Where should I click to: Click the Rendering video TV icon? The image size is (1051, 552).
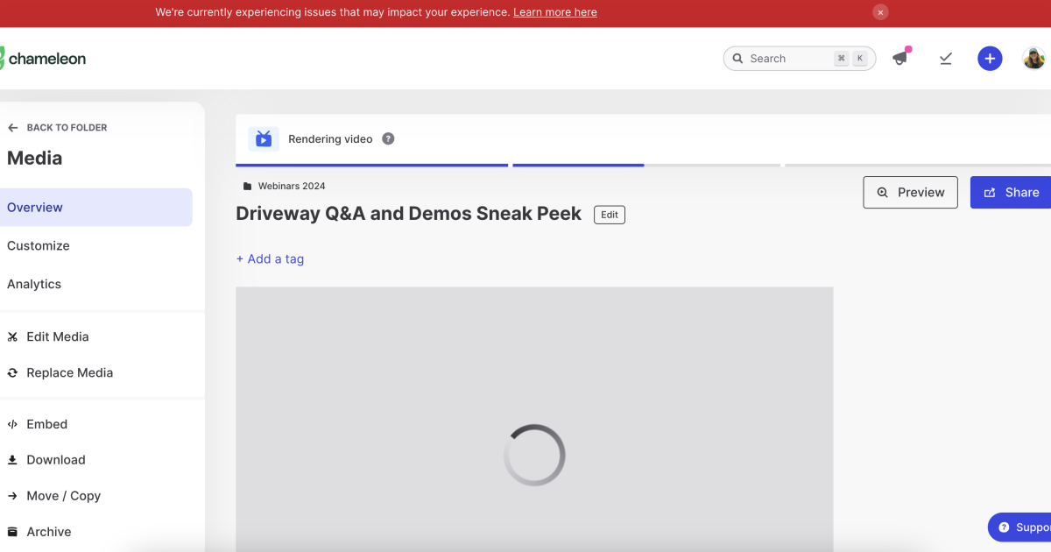pyautogui.click(x=264, y=138)
